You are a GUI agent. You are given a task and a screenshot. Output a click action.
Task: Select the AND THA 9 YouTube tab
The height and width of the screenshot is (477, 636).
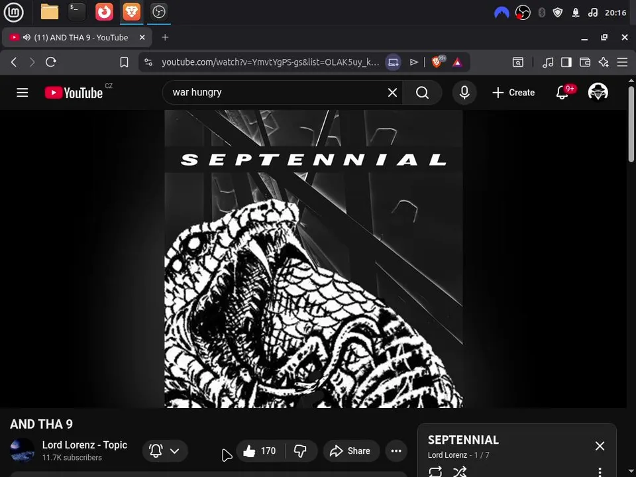coord(77,38)
